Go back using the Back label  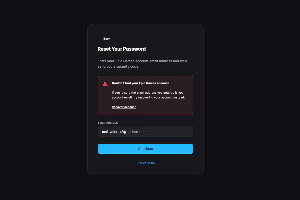[107, 39]
